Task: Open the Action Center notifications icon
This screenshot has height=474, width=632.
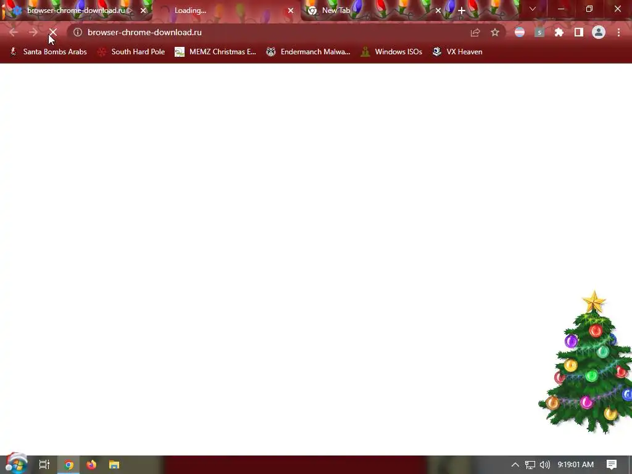Action: tap(612, 465)
